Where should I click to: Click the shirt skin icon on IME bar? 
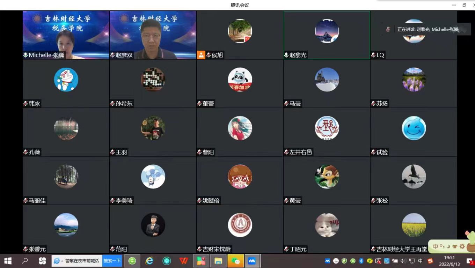pyautogui.click(x=455, y=246)
